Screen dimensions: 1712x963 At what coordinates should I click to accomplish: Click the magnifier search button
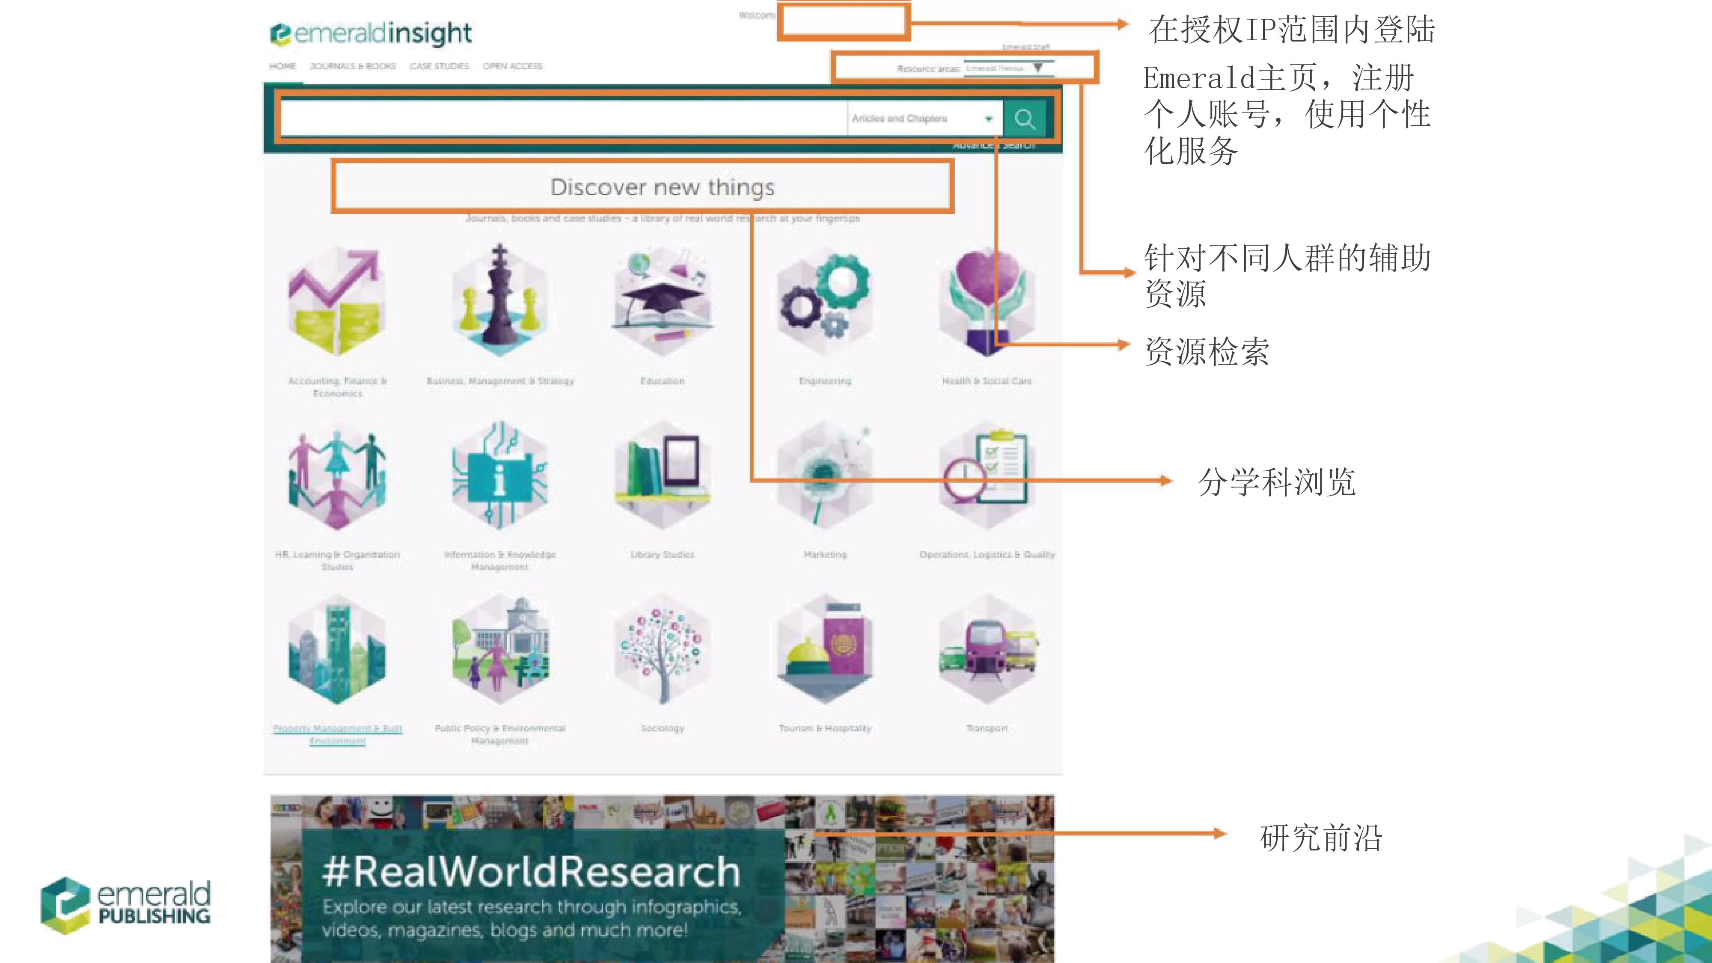tap(1024, 119)
